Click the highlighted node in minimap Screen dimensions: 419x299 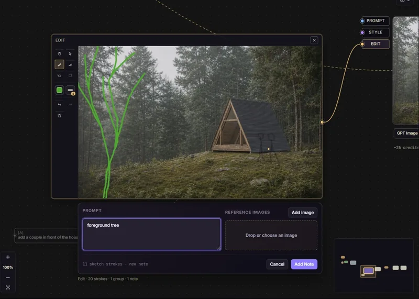(368, 271)
